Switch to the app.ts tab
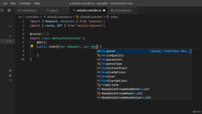This screenshot has height=114, width=202. click(x=56, y=10)
